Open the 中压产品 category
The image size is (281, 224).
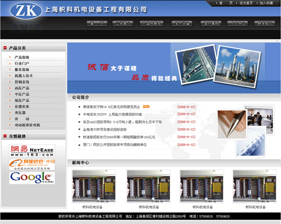coord(22,94)
